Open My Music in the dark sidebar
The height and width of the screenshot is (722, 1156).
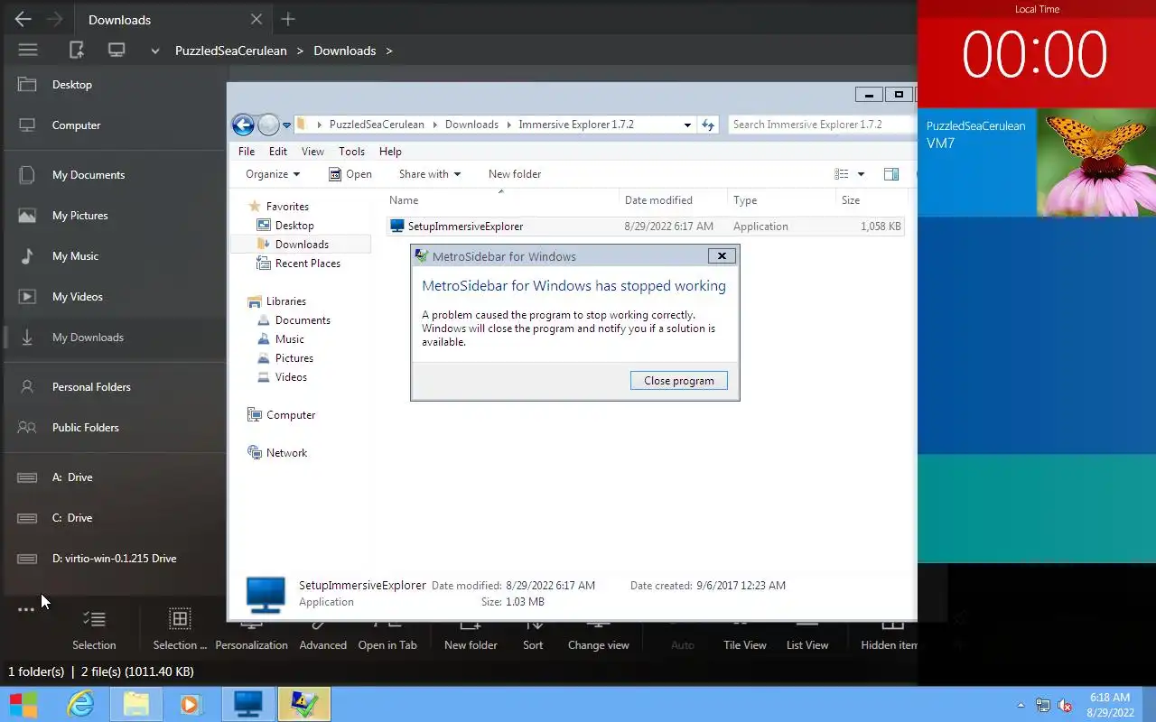(x=115, y=256)
